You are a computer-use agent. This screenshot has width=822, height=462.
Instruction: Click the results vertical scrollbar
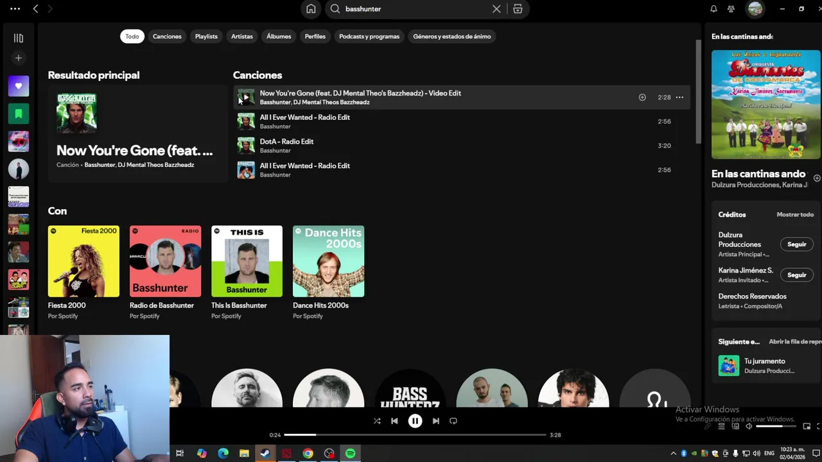(x=698, y=92)
